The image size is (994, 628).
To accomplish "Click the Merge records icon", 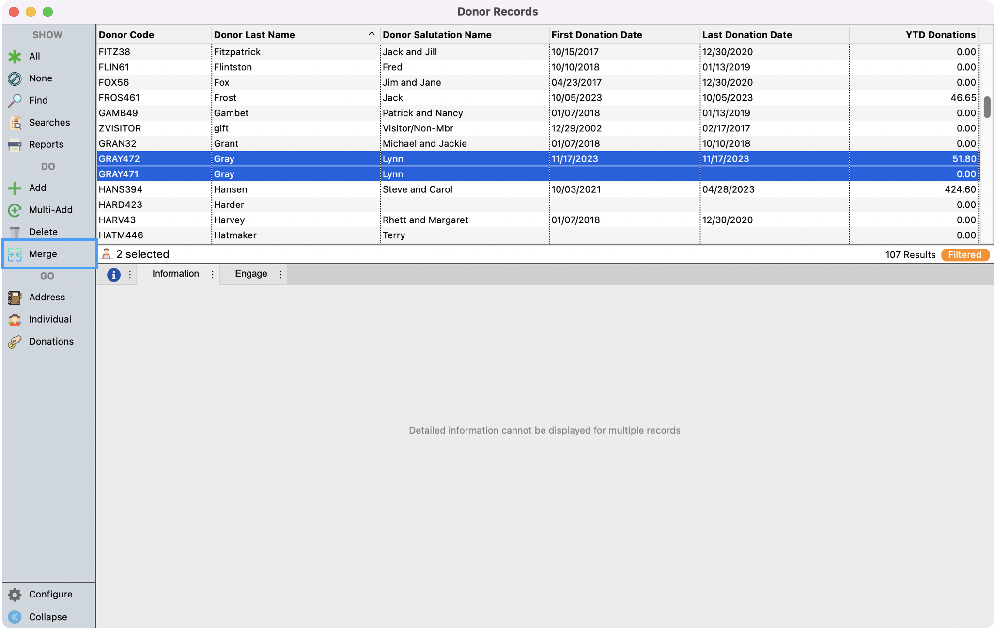I will point(15,254).
